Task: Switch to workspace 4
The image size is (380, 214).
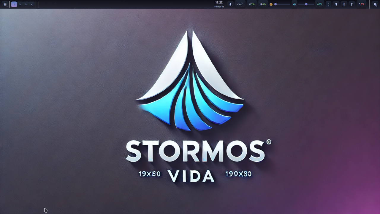Action: (32, 4)
